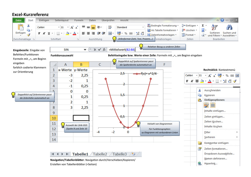Choose Kommentar einfügen in the context menu

[216, 143]
